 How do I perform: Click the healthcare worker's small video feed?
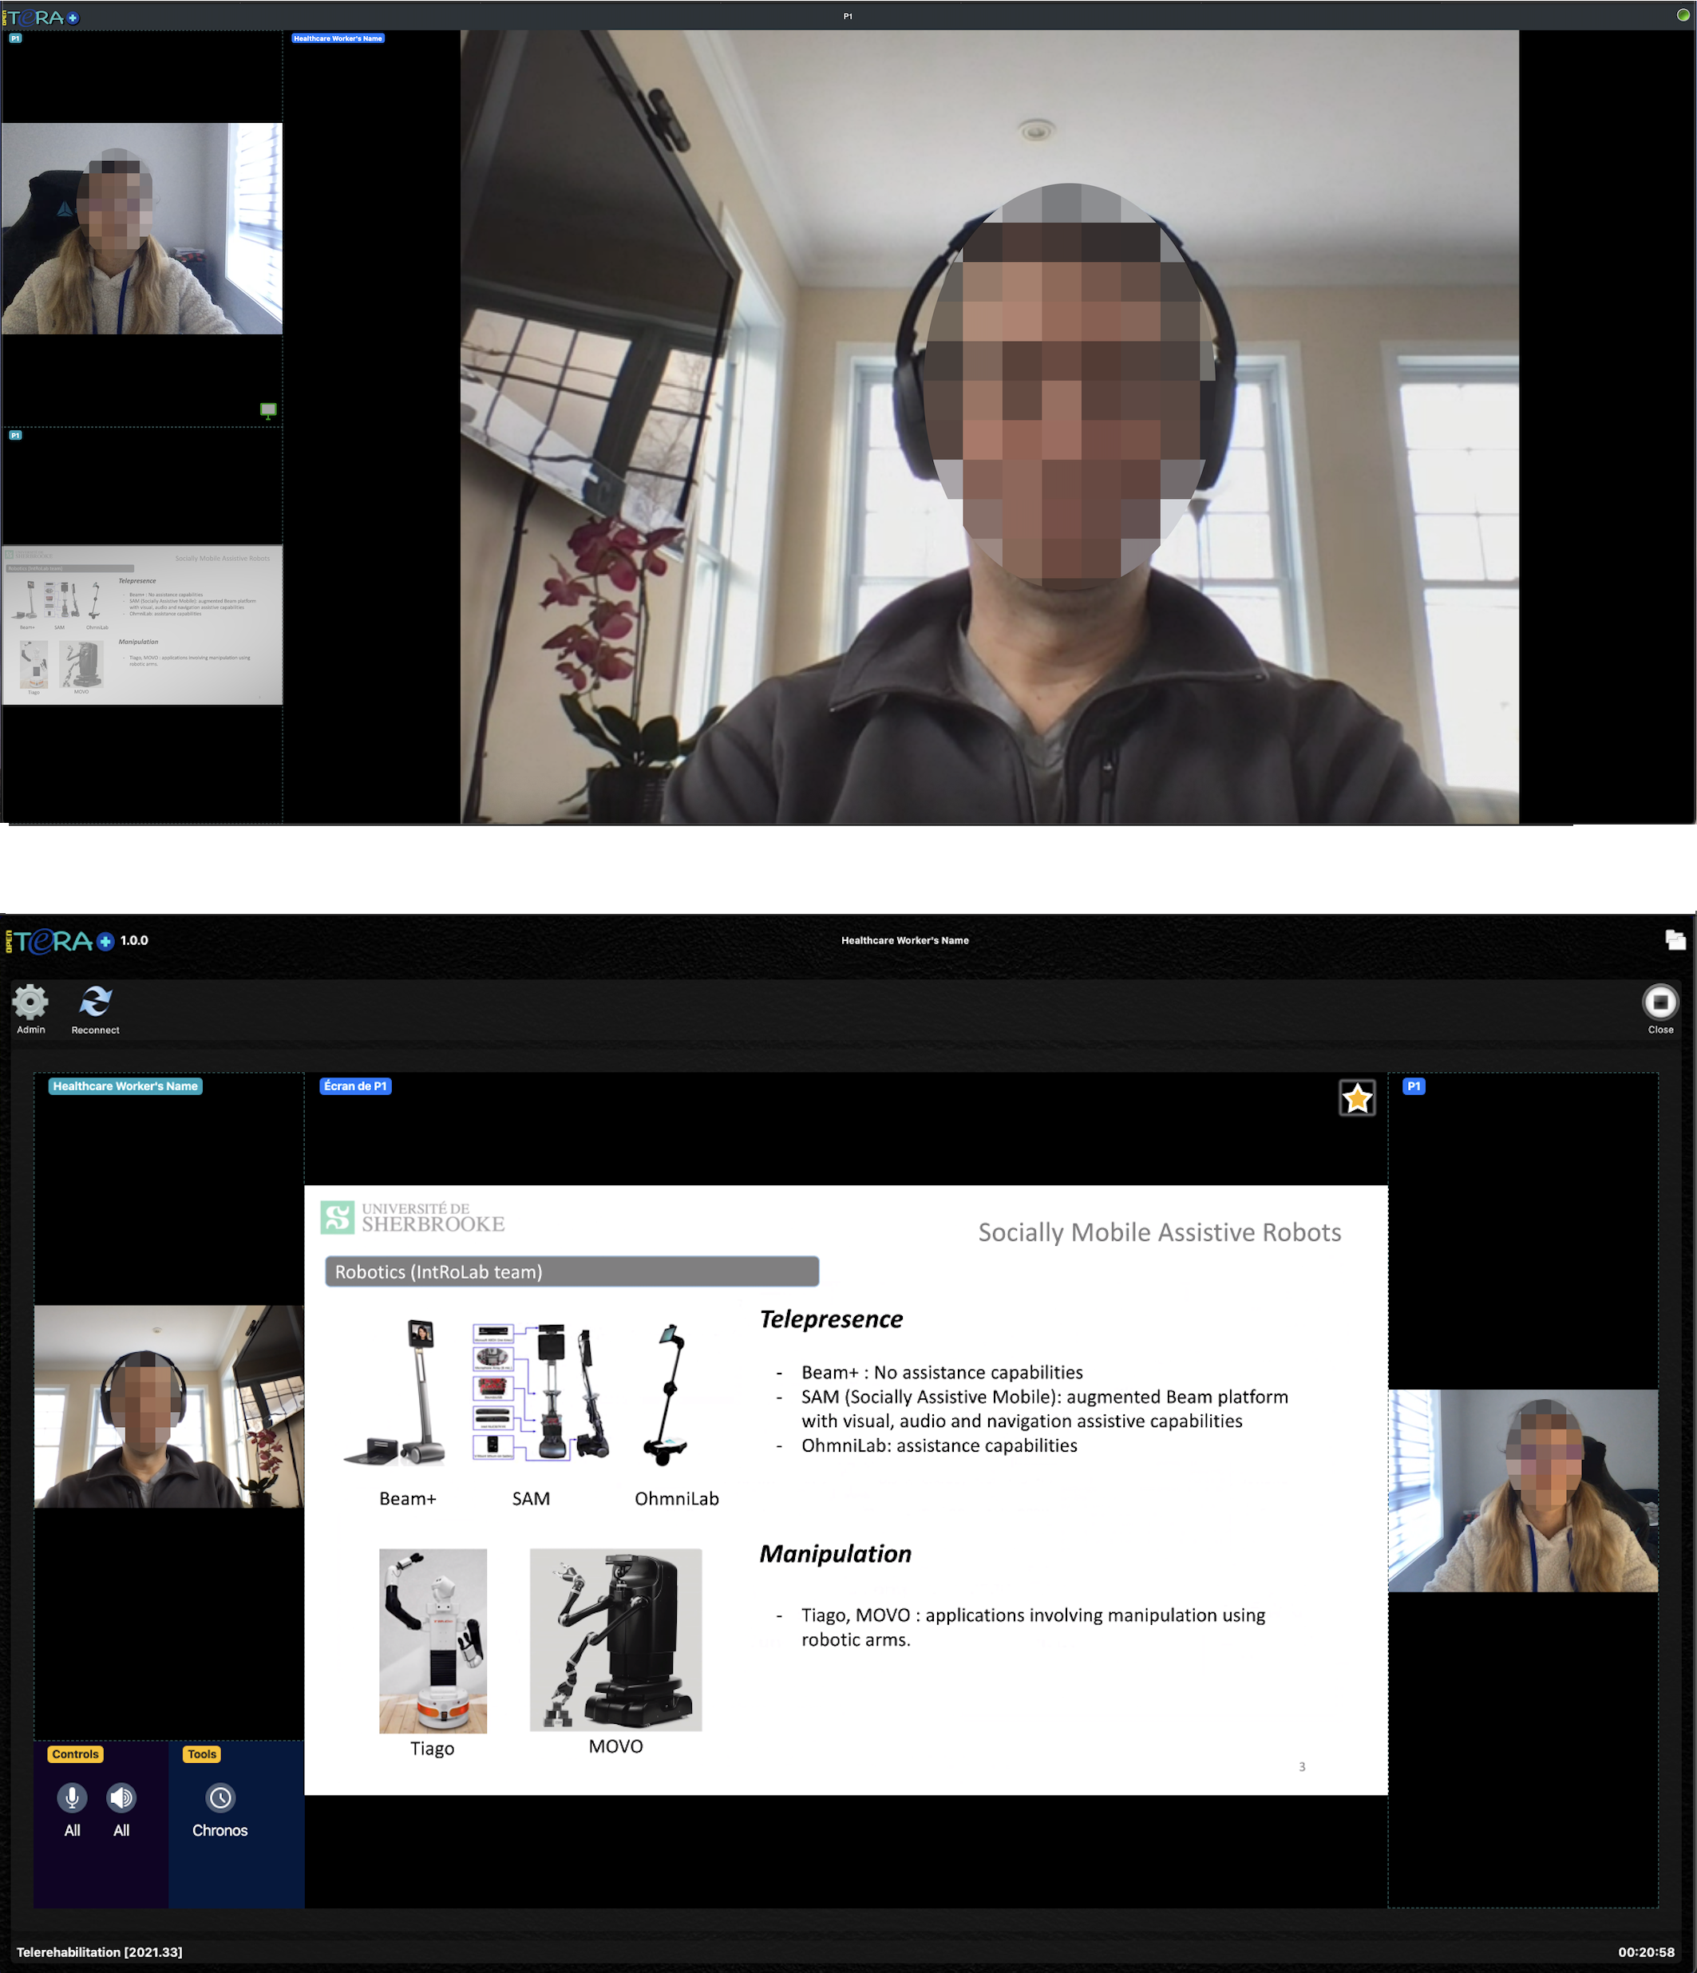pos(168,1406)
